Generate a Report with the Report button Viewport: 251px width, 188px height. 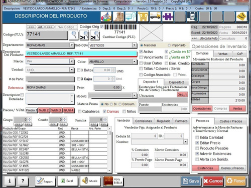tap(45, 181)
